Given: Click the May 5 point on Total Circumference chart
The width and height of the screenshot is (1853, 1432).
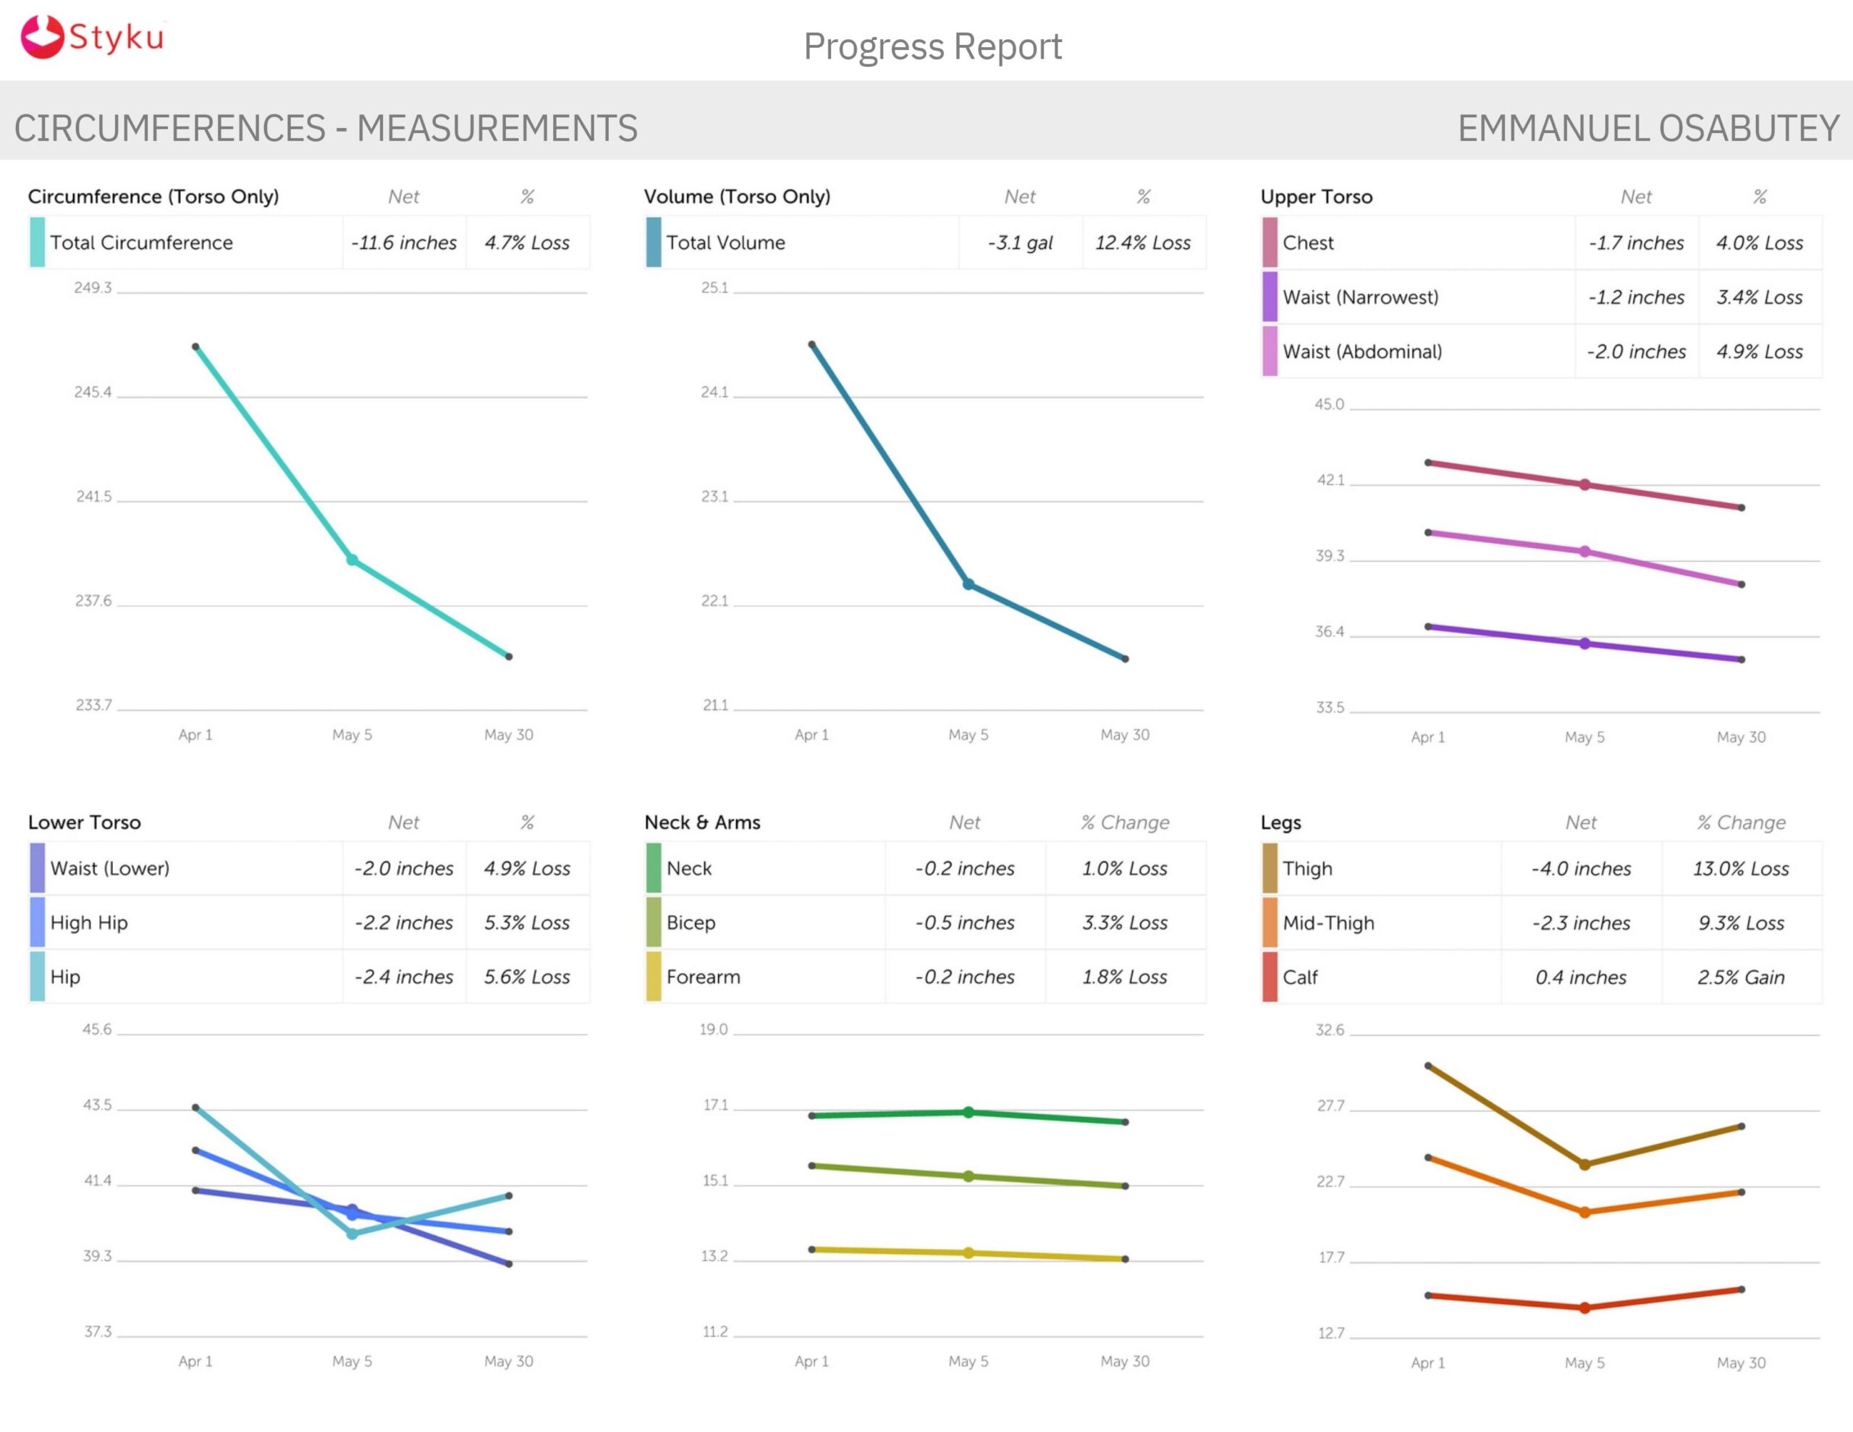Looking at the screenshot, I should coord(352,560).
